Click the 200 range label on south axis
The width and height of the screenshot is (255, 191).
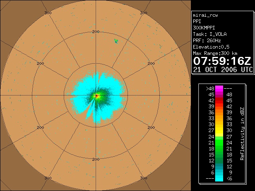96,159
